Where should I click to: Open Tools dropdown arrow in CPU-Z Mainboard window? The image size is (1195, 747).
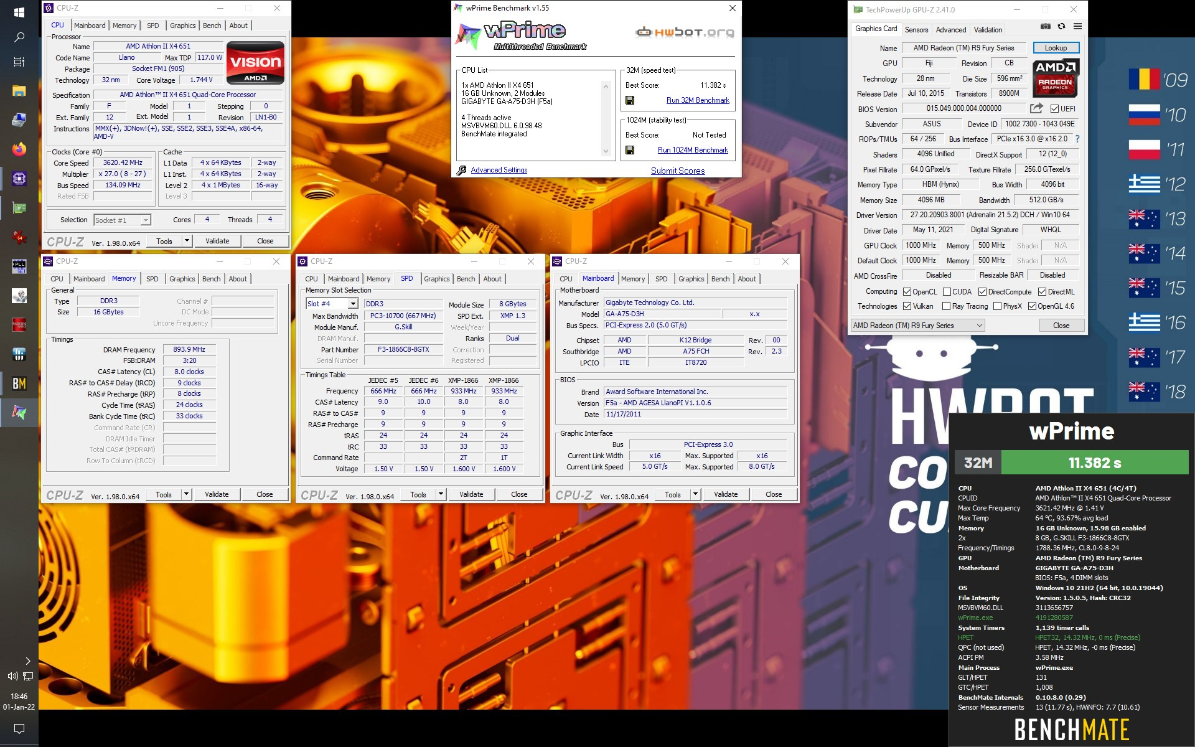(x=695, y=494)
